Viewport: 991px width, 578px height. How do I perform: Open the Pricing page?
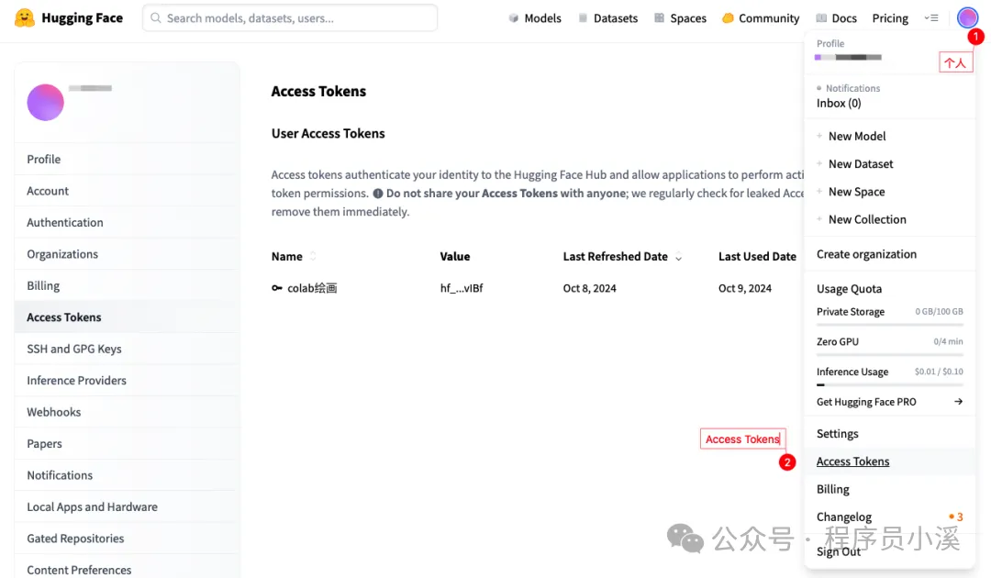point(890,18)
